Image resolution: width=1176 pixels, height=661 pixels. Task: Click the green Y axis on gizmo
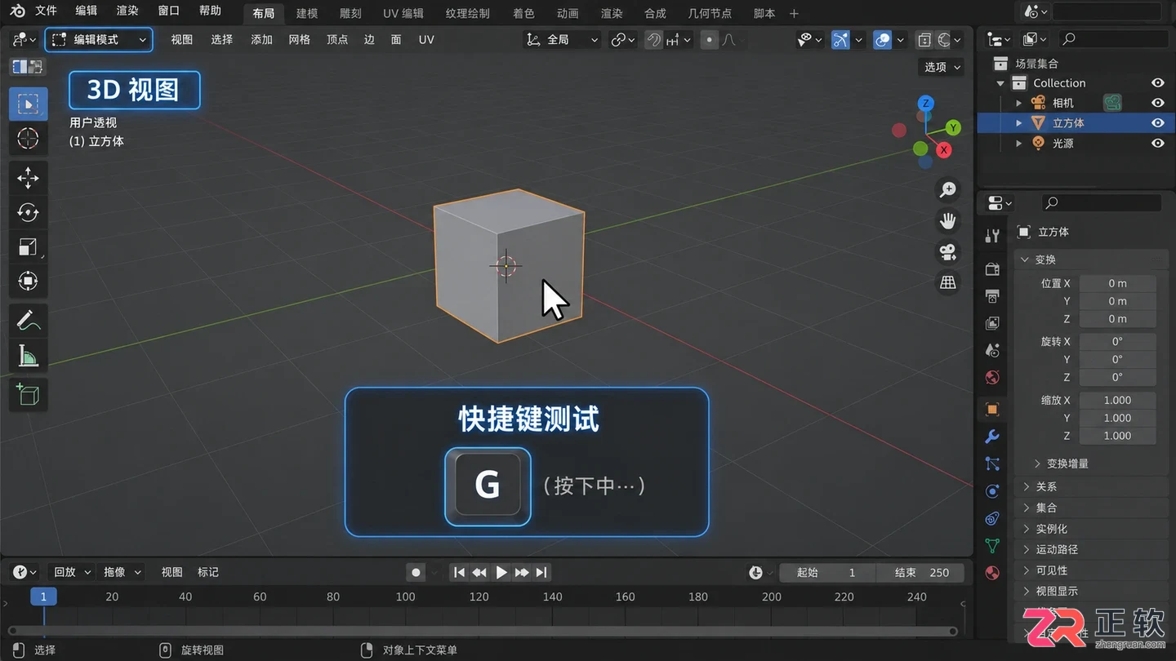(x=953, y=127)
